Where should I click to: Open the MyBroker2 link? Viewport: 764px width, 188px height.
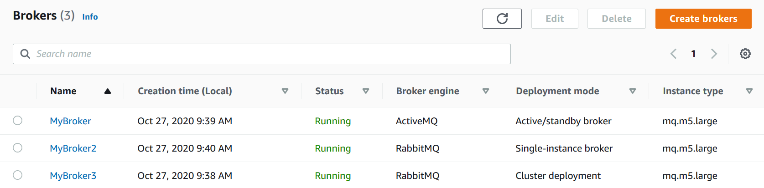click(73, 148)
